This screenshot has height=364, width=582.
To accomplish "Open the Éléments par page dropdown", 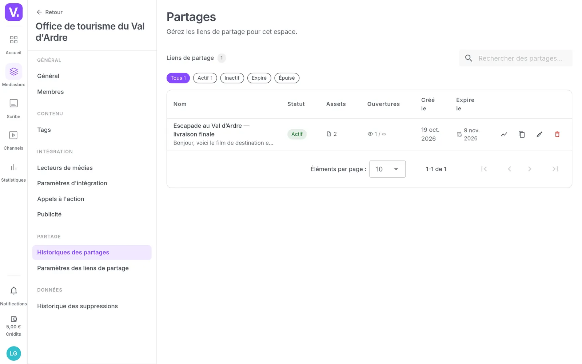I will (387, 169).
